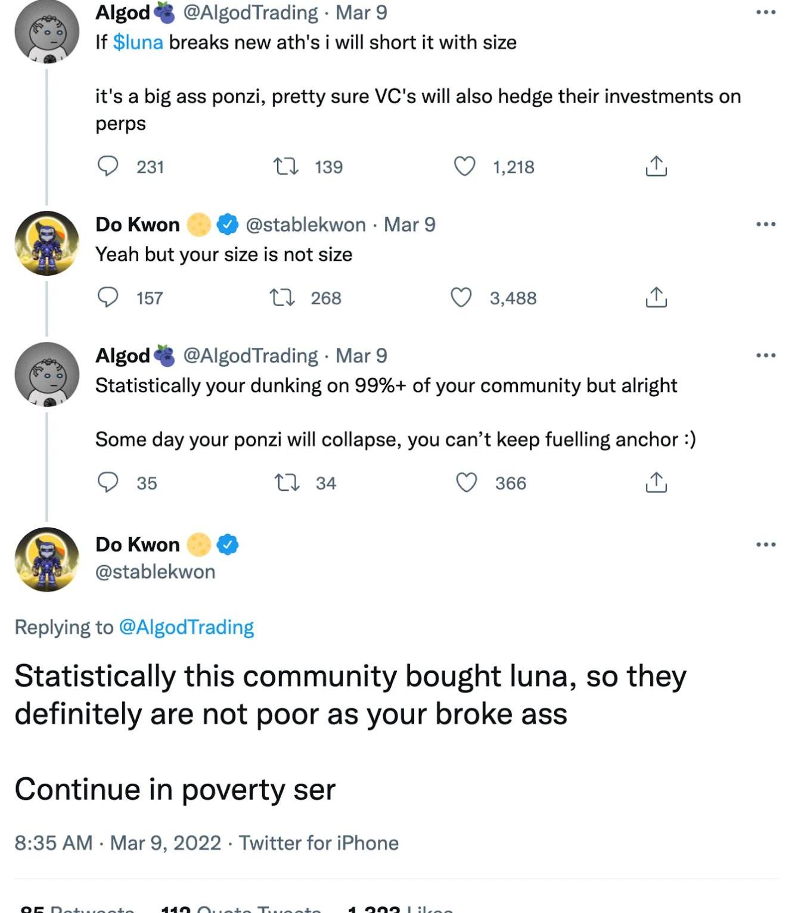Open Do Kwon's profile avatar on main tweet

[46, 559]
